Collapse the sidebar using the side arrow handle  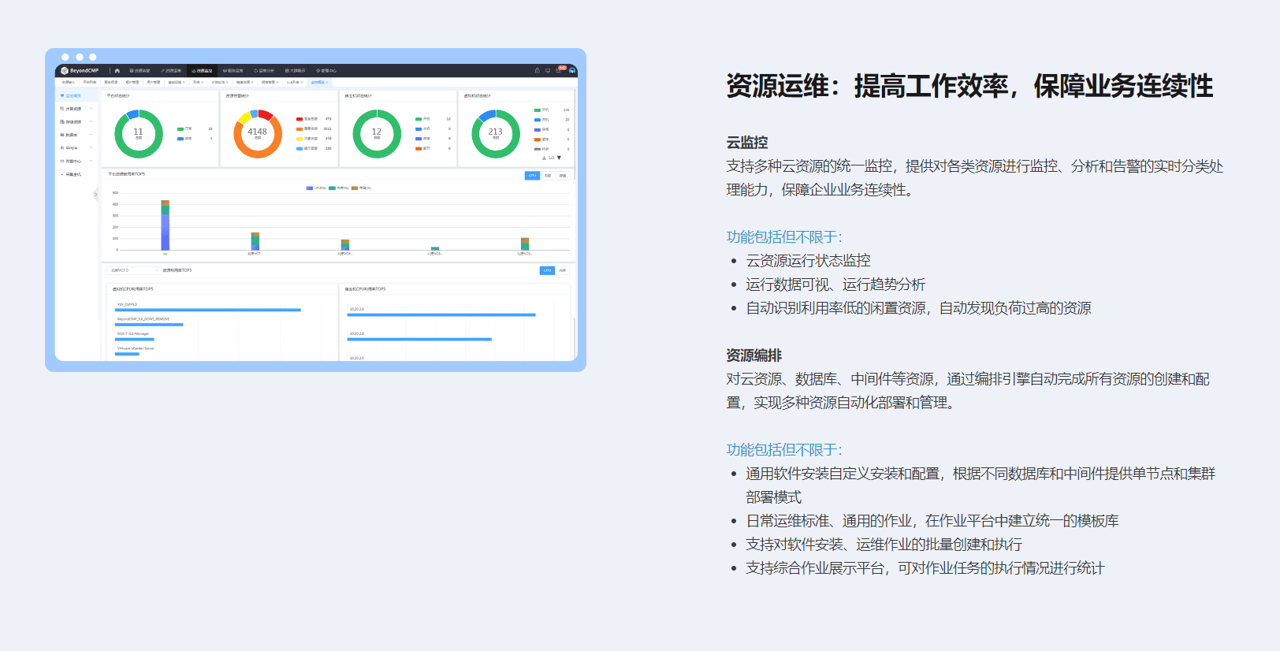(96, 194)
